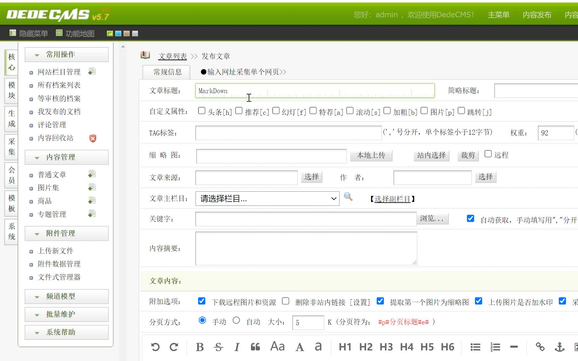The width and height of the screenshot is (578, 361).
Task: Insert an H4 heading
Action: (407, 347)
